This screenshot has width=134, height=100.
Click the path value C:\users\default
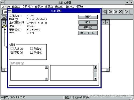coord(37,19)
